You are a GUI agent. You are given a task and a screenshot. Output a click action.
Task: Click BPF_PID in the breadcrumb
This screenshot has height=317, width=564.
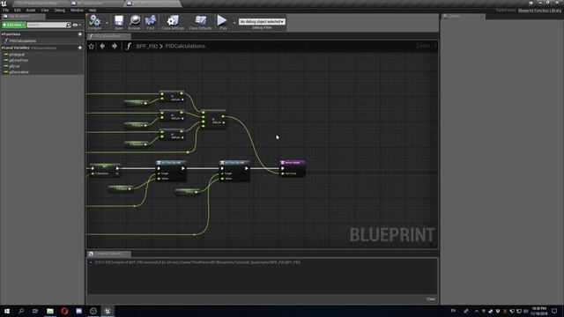(x=147, y=46)
